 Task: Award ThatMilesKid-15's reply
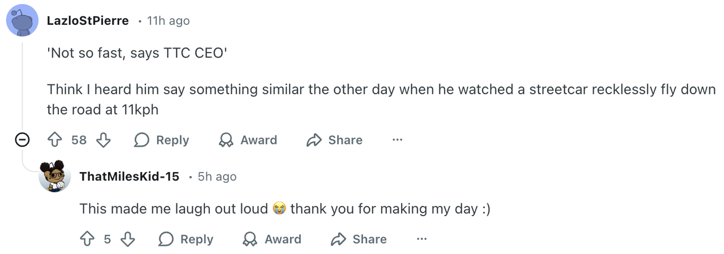click(272, 239)
